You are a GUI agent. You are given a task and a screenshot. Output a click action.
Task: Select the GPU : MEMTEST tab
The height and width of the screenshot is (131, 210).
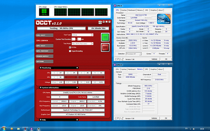44,51
